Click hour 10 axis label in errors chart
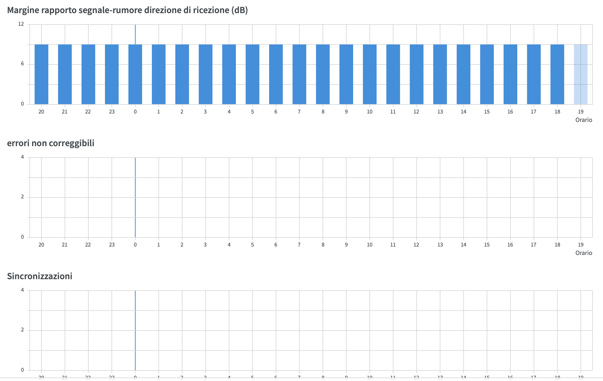The width and height of the screenshot is (603, 381). coord(369,245)
